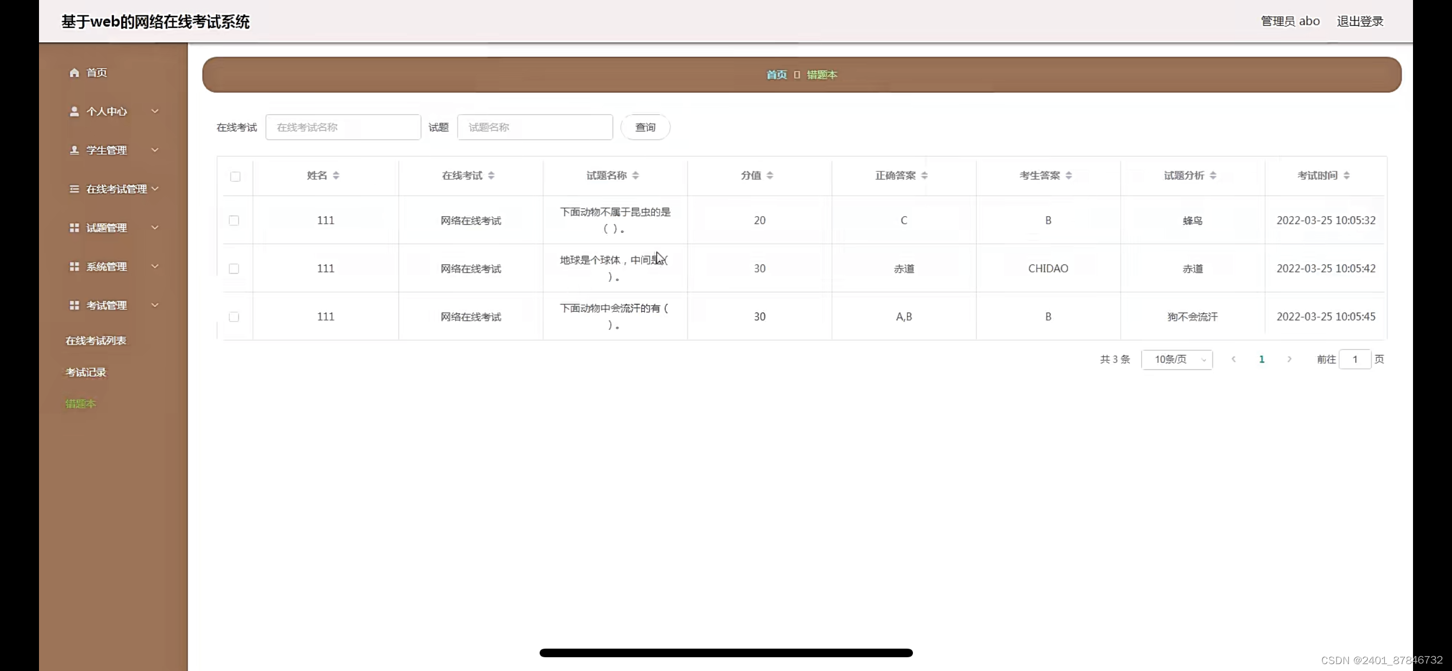The image size is (1452, 671).
Task: Click the grid icon beside 系统管理
Action: pos(74,267)
